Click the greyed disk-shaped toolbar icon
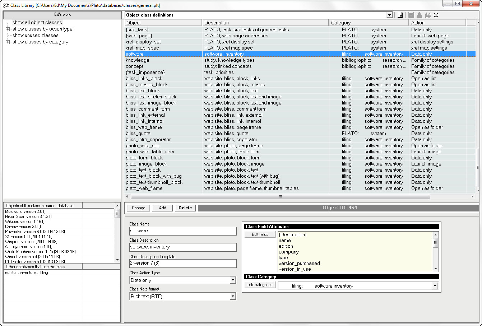This screenshot has width=482, height=326. click(411, 15)
